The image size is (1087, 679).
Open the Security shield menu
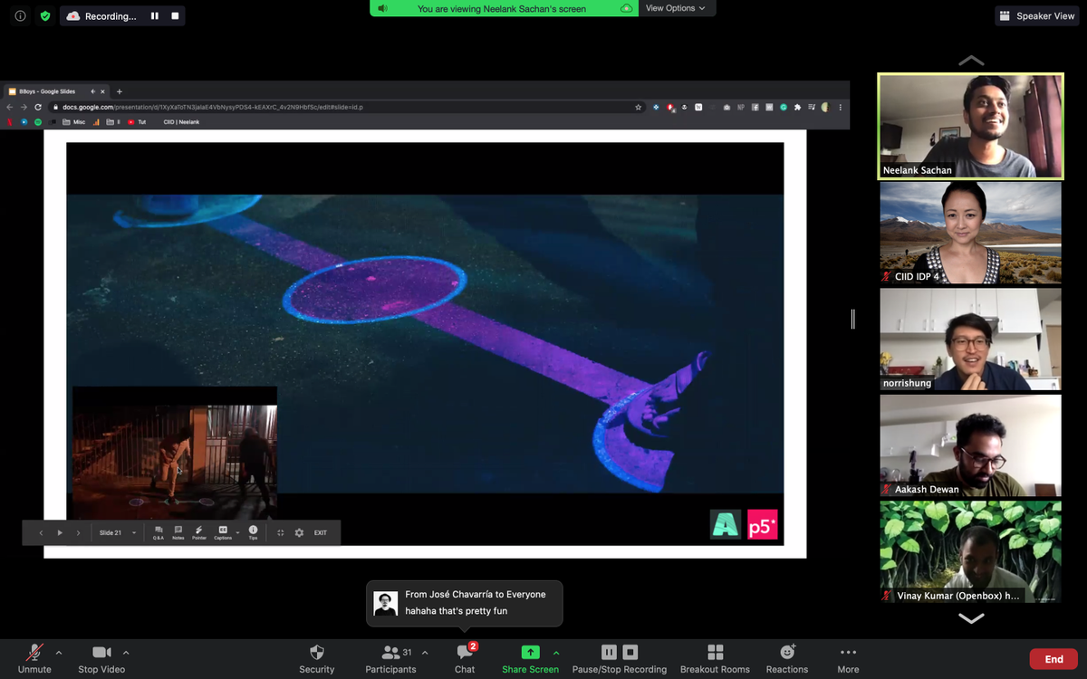pyautogui.click(x=317, y=658)
